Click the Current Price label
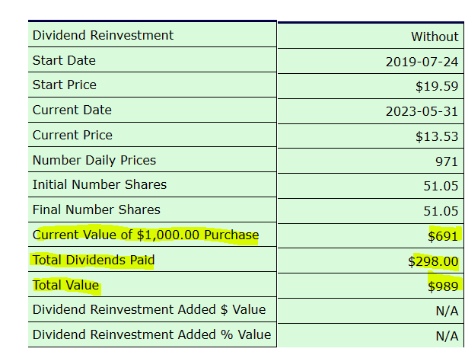Screen dimensions: 465x355 pyautogui.click(x=72, y=136)
